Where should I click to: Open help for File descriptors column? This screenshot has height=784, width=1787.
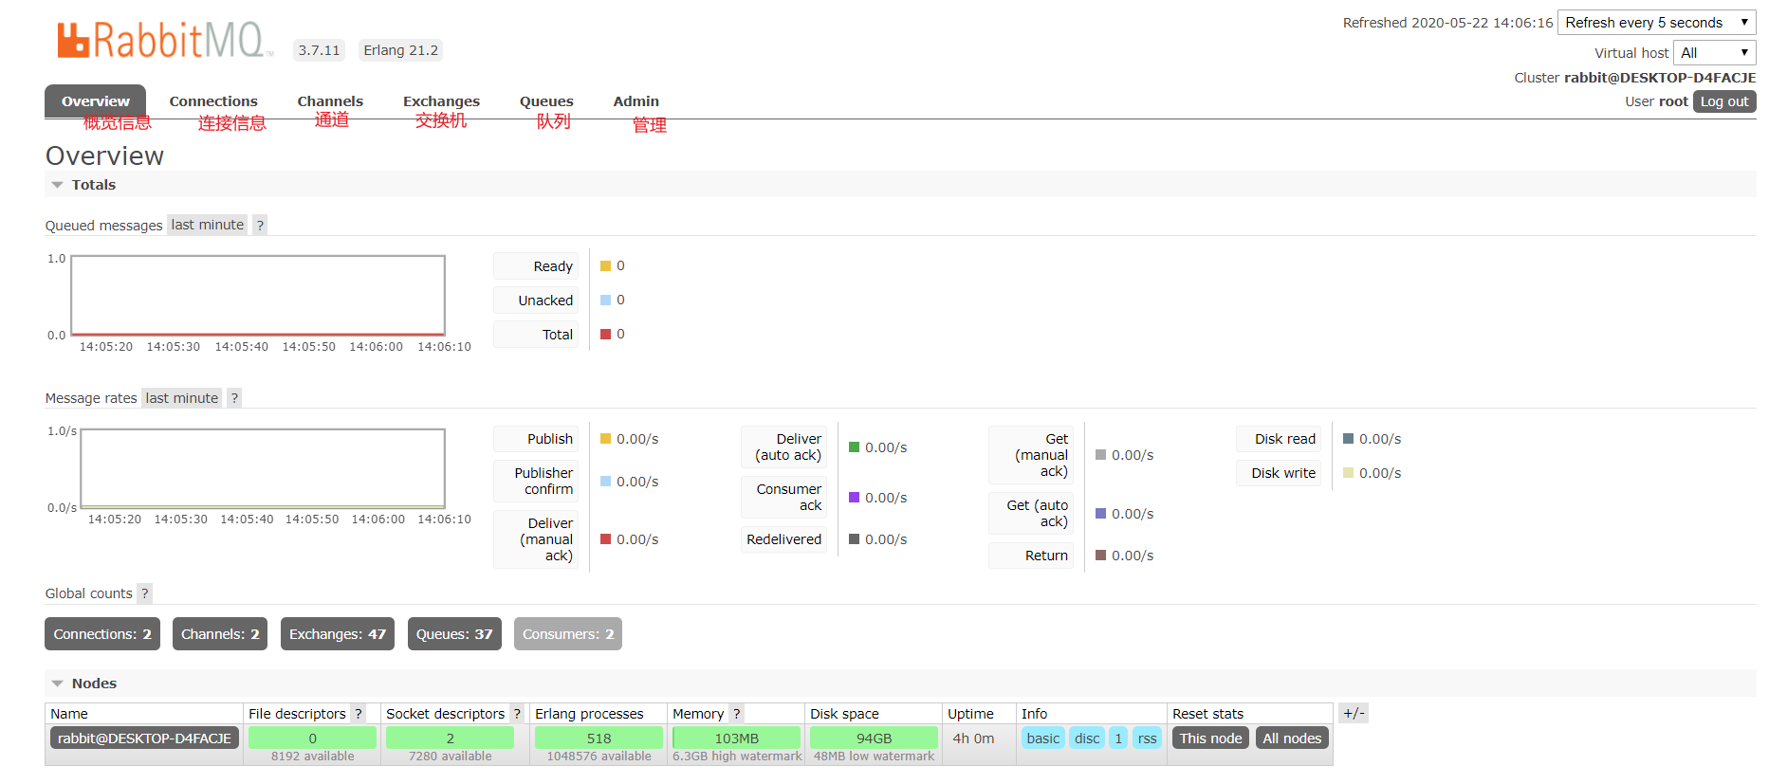click(x=359, y=714)
